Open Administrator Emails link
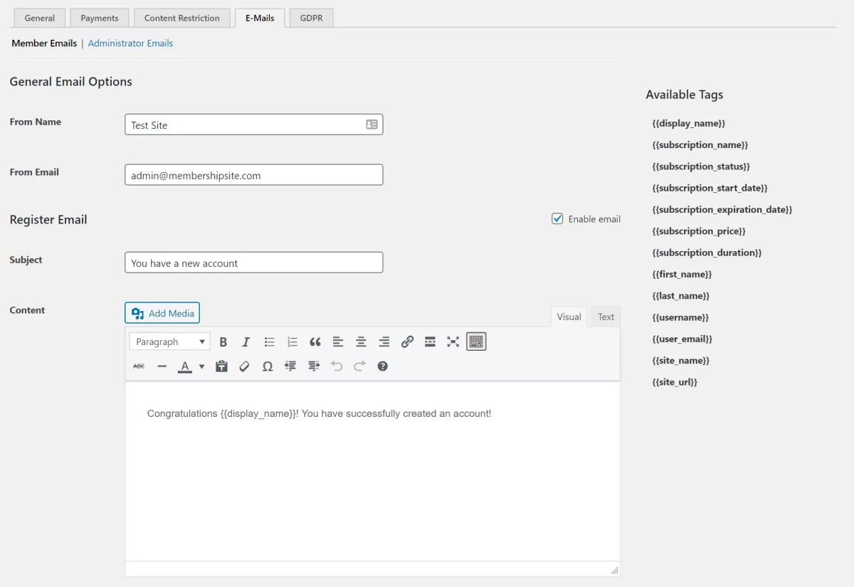This screenshot has width=854, height=587. pos(130,43)
